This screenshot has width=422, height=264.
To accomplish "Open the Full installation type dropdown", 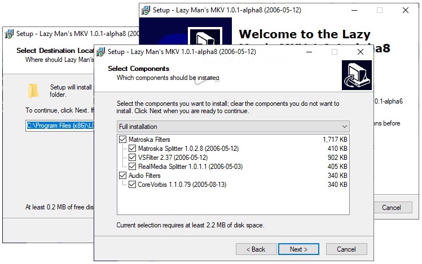I will (233, 126).
